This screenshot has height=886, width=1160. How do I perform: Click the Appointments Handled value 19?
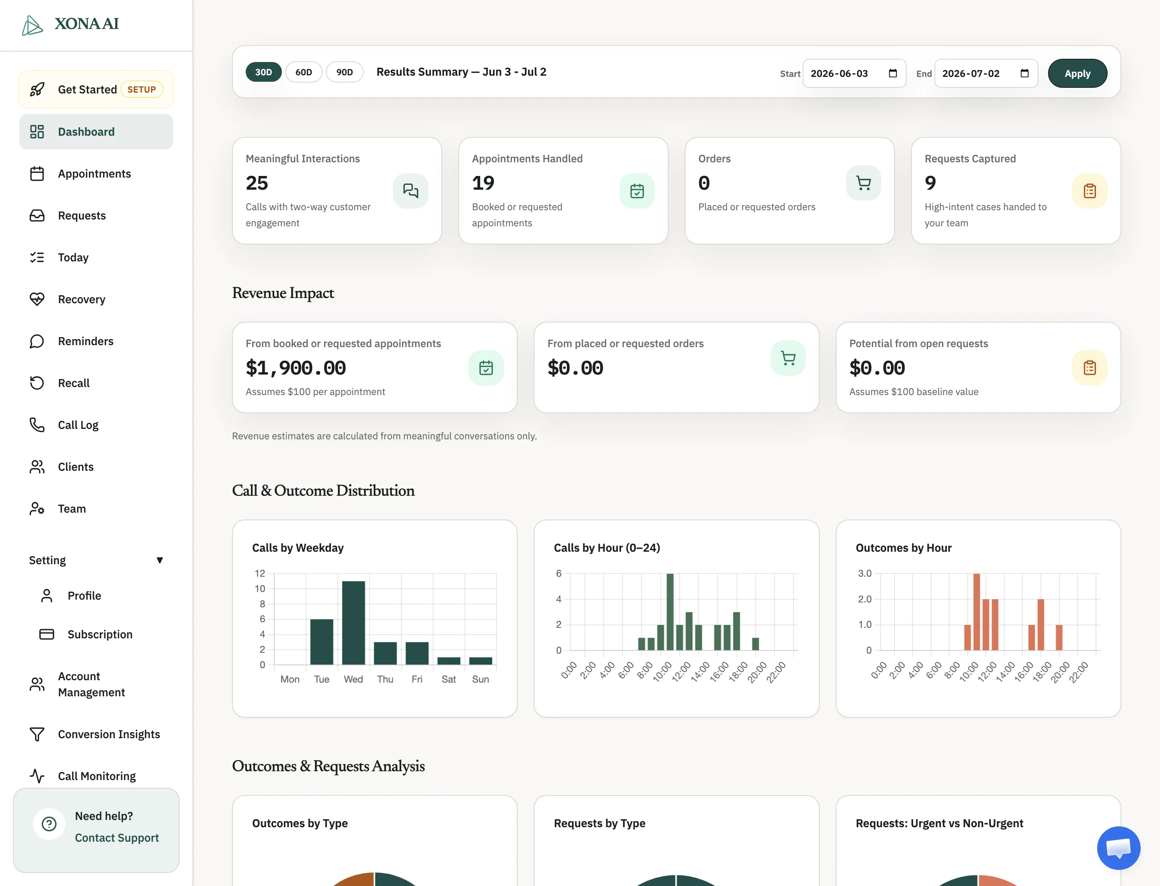click(x=483, y=183)
